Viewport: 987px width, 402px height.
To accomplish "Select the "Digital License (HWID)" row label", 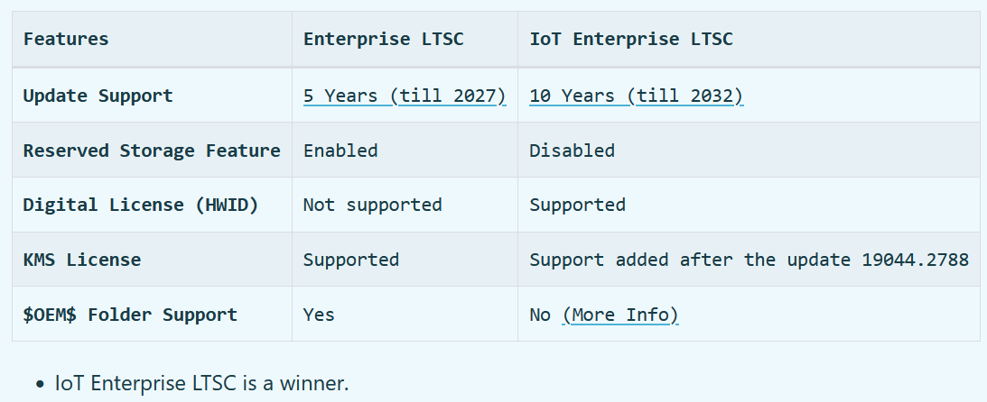I will [141, 205].
